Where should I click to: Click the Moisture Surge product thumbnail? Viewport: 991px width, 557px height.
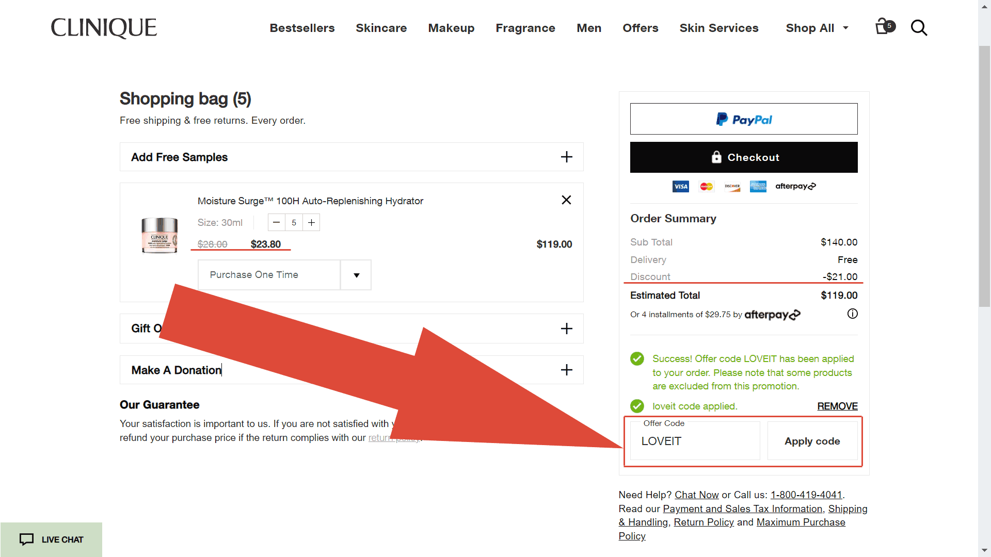(159, 235)
